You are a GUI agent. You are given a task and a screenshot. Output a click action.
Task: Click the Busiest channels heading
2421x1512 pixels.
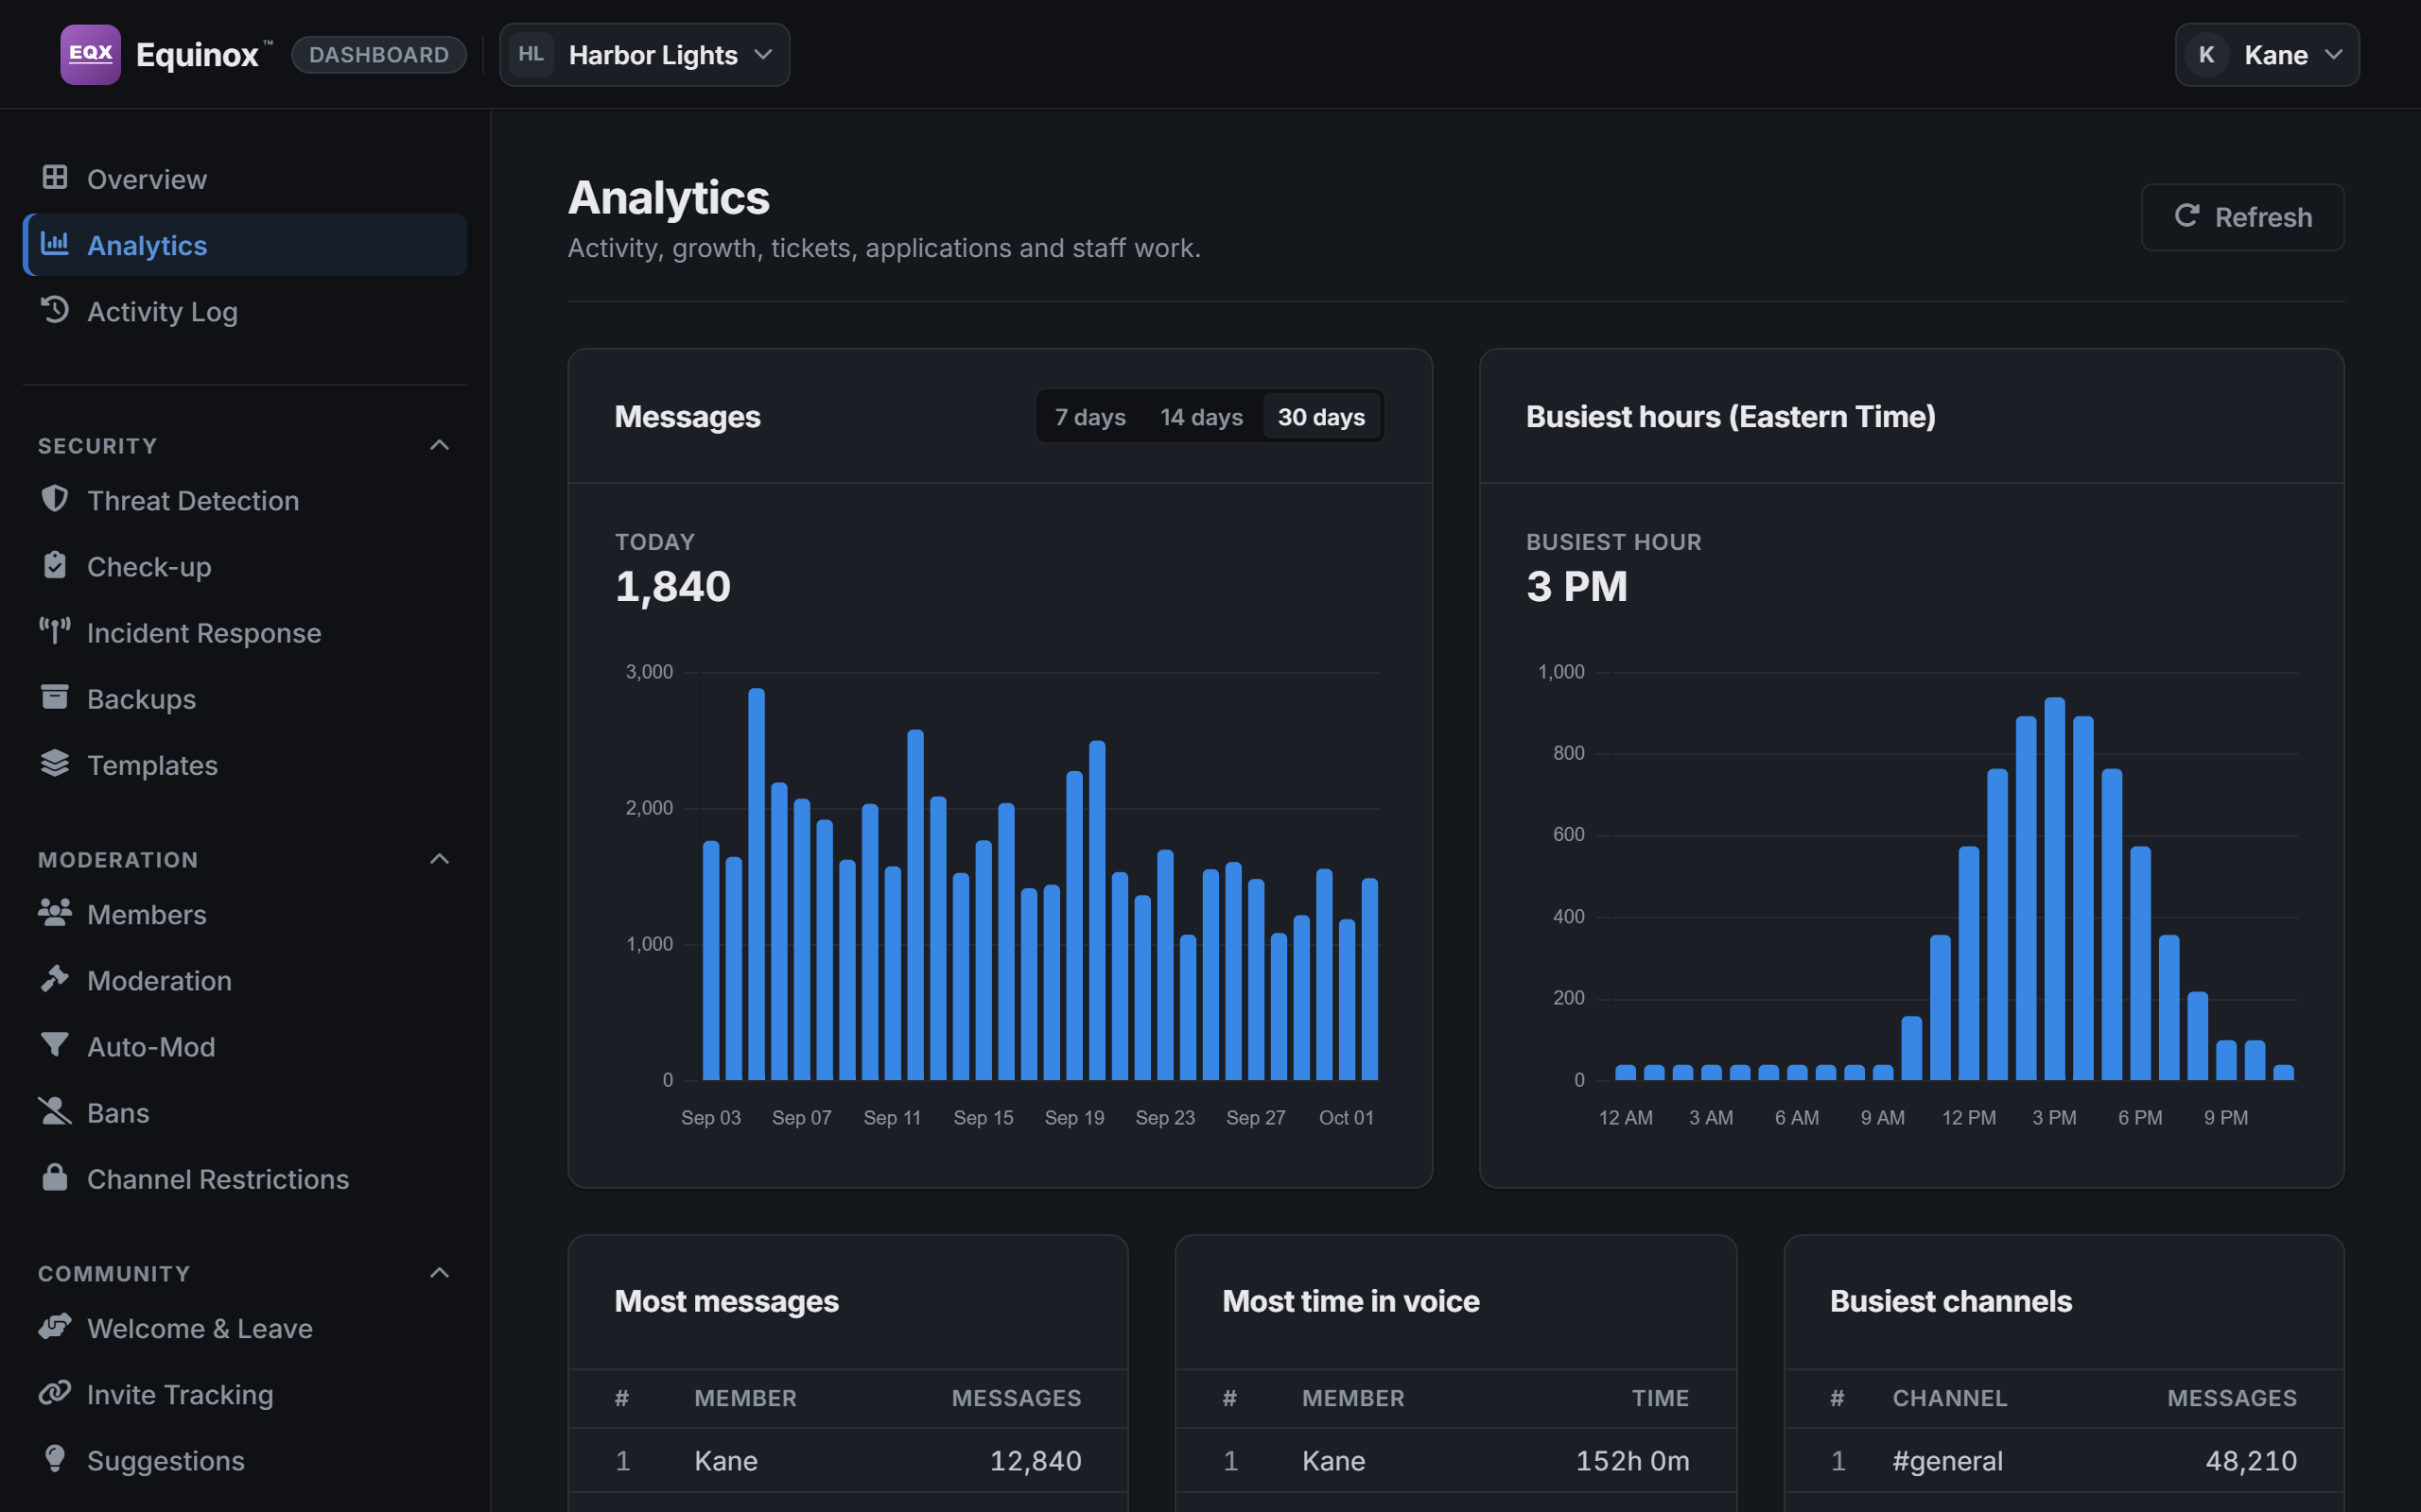[1950, 1300]
